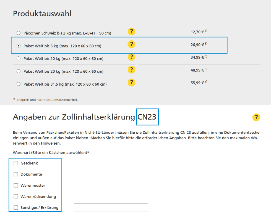Select Päckchen Schweiz bis 2 kg radio button

click(x=19, y=33)
